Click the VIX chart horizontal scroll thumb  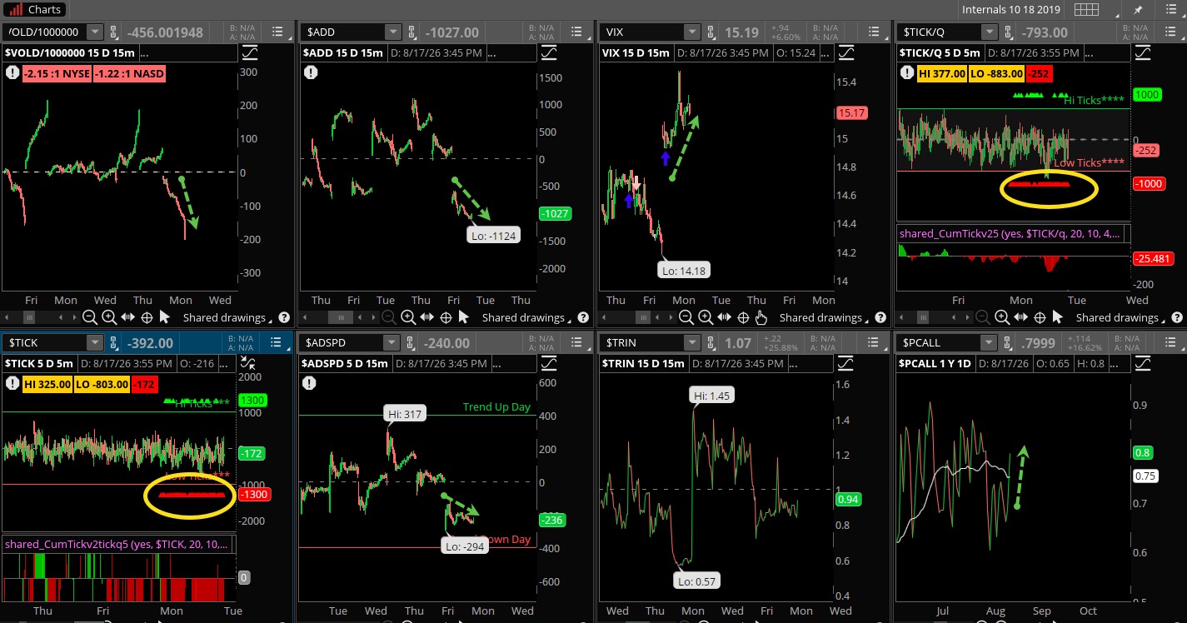[x=641, y=317]
